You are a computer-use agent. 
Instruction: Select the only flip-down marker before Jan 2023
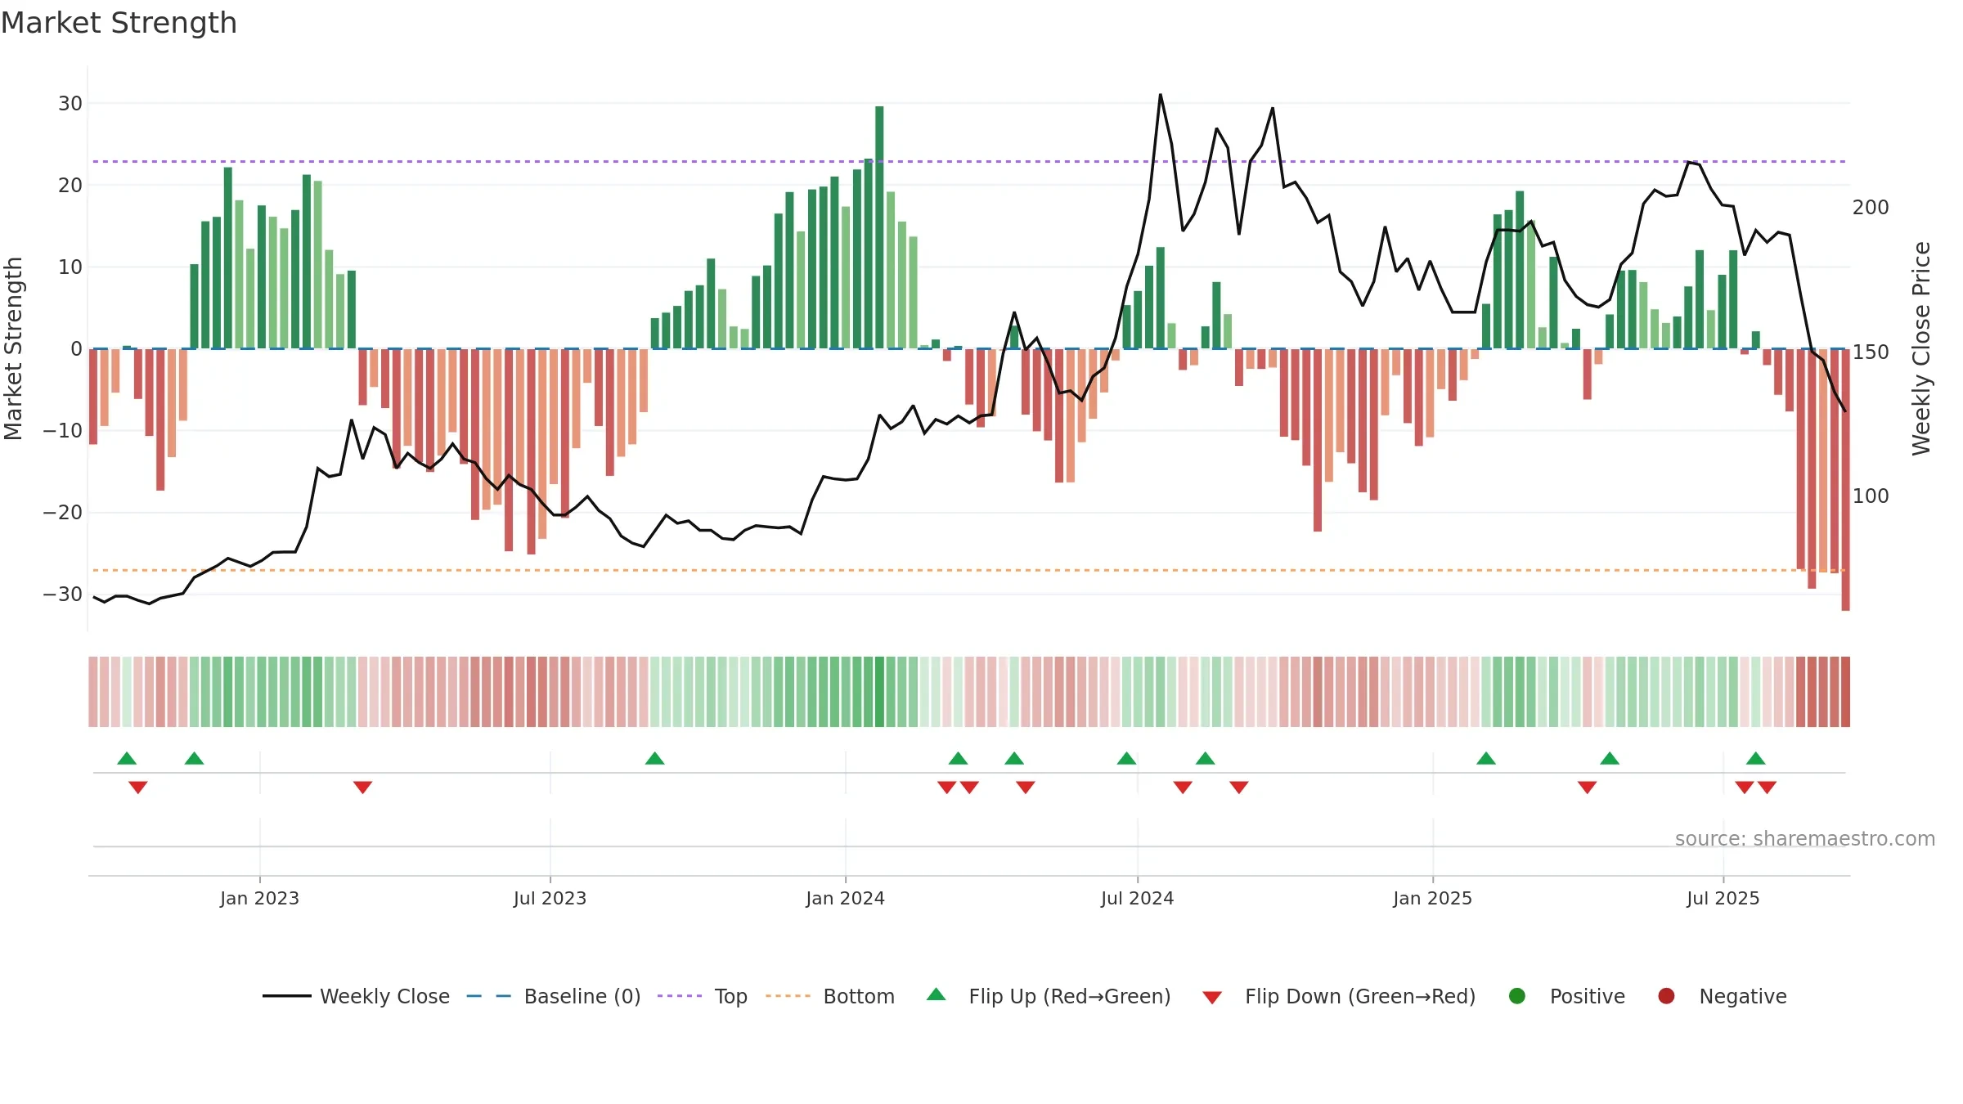click(x=138, y=788)
